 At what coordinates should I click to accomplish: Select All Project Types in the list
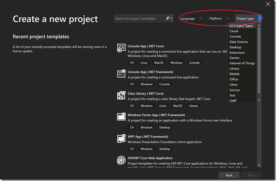(x=241, y=26)
